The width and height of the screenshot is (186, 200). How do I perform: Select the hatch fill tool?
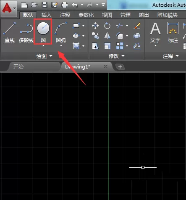[x=76, y=46]
